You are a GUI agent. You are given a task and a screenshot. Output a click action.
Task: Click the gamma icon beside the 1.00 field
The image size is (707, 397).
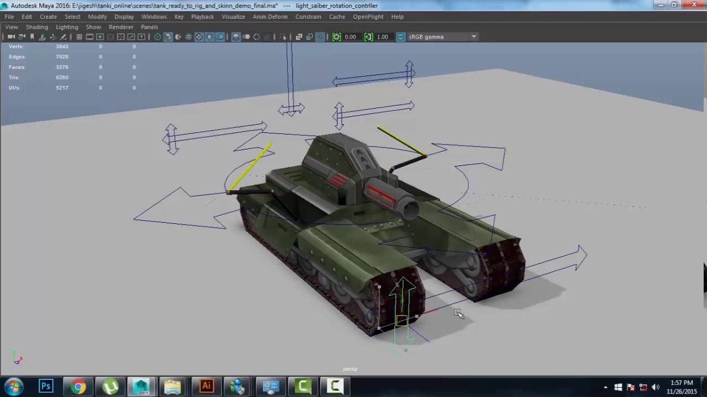[368, 37]
